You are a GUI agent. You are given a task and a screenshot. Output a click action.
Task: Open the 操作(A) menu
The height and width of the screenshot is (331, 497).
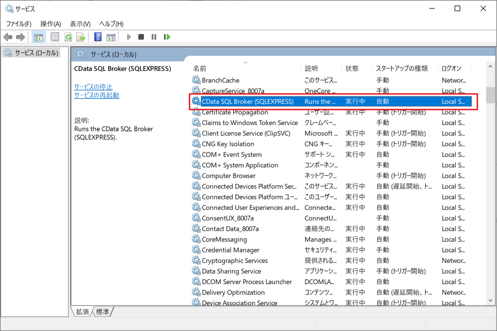coord(51,24)
